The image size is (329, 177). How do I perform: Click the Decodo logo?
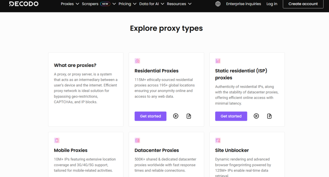24,4
